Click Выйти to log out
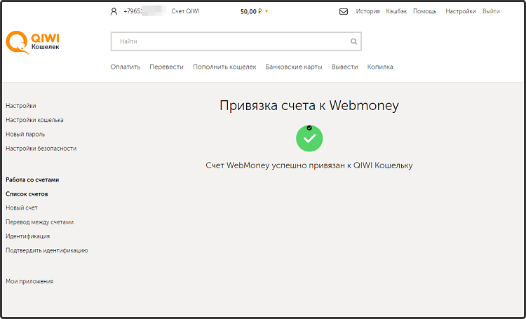 (x=491, y=11)
